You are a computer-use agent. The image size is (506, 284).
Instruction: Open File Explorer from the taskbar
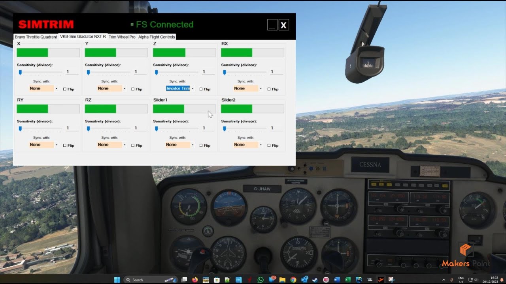pyautogui.click(x=282, y=280)
